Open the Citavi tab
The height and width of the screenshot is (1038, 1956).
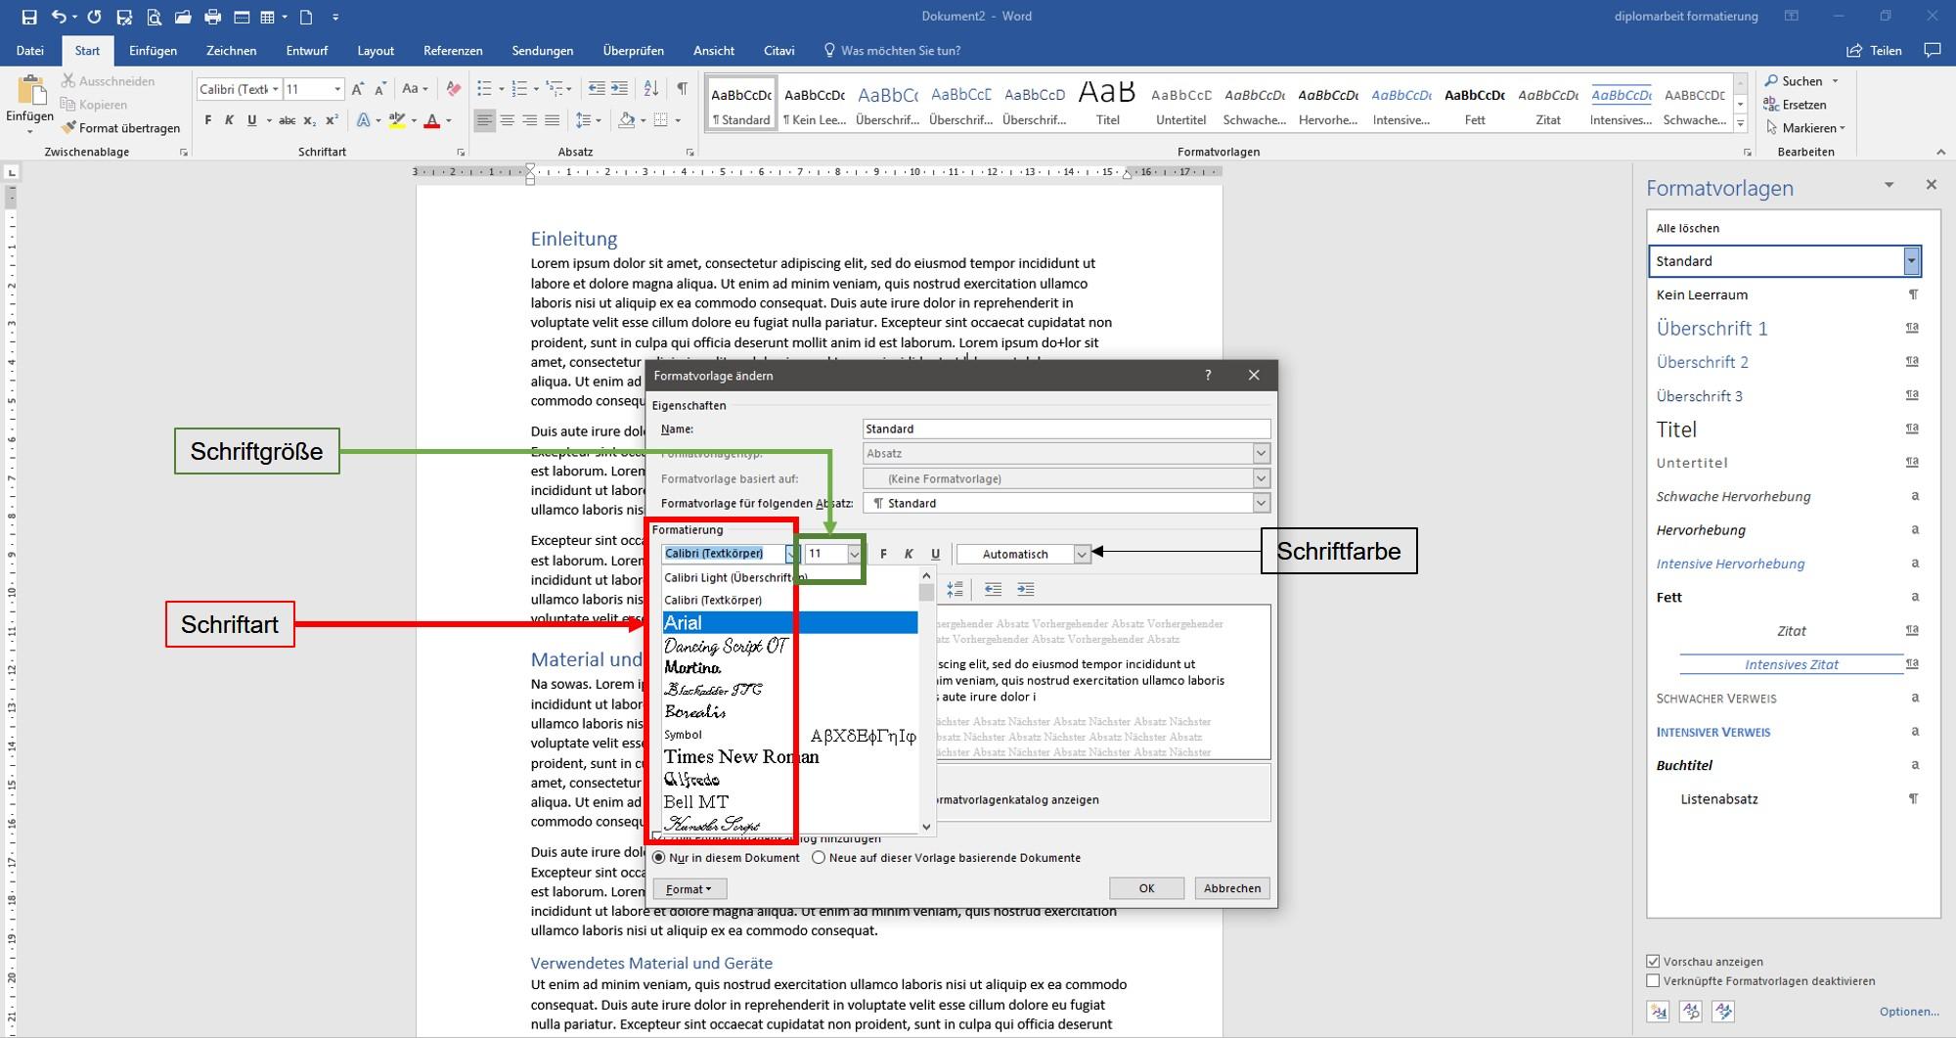point(778,50)
